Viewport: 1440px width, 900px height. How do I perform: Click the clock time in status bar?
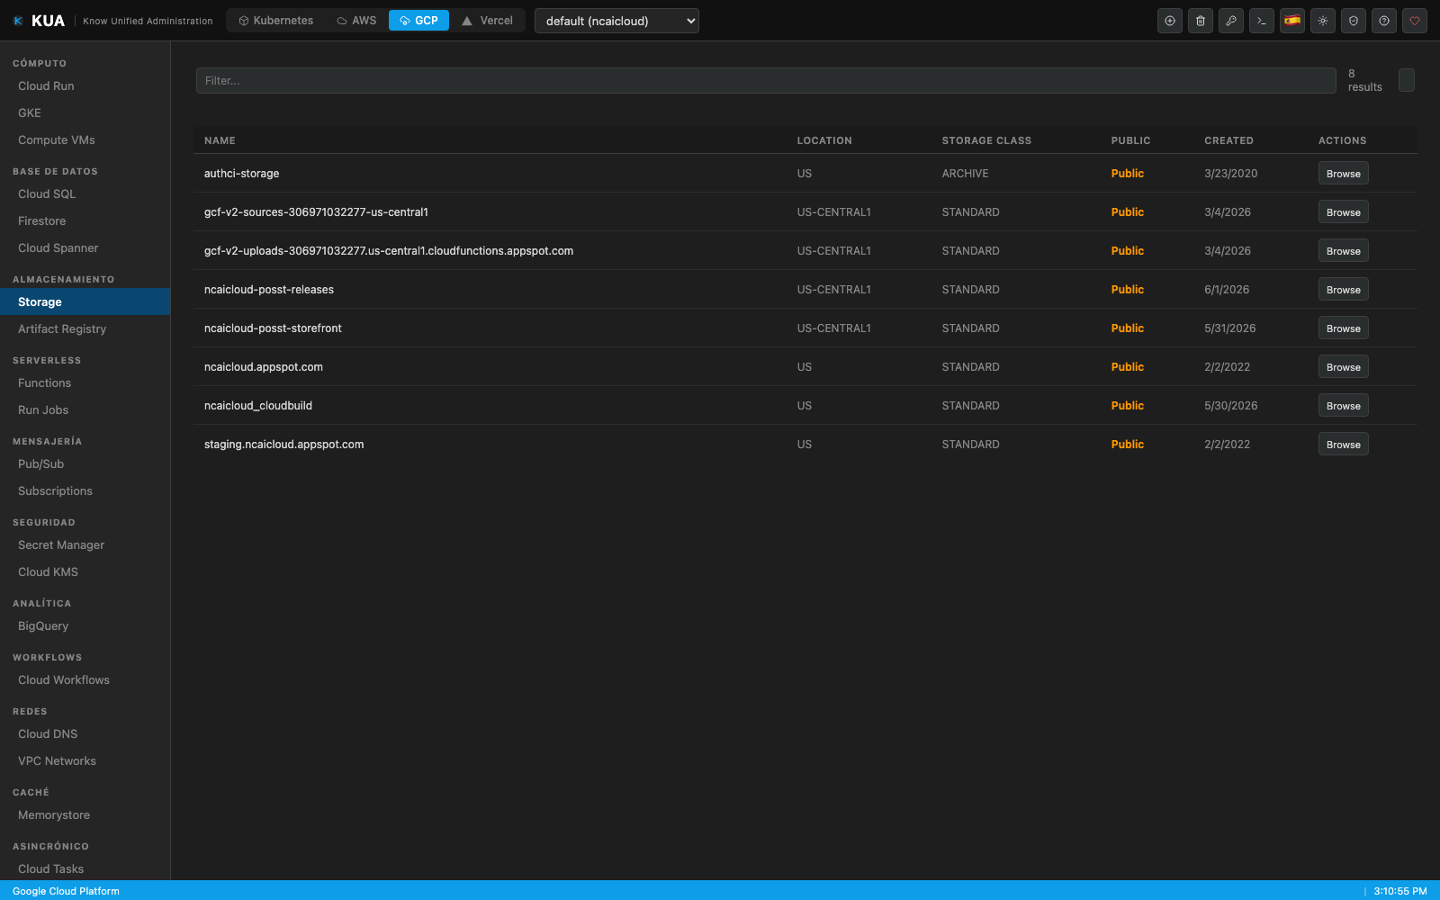coord(1400,891)
